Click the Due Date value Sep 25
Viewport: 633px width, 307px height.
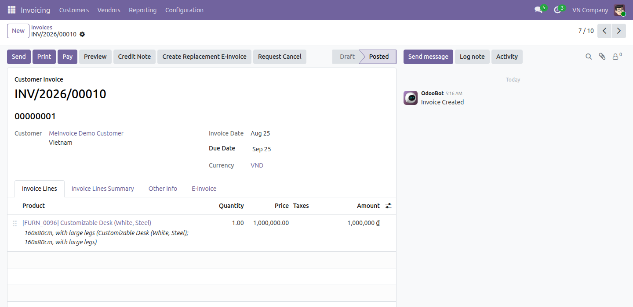pos(262,149)
